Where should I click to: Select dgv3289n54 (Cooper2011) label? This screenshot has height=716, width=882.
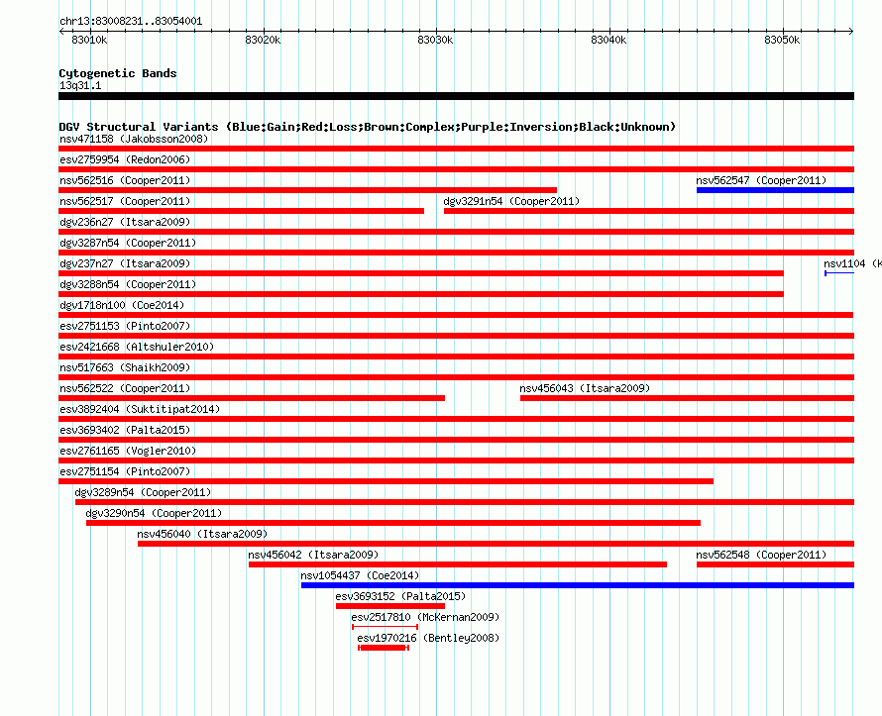(x=143, y=492)
